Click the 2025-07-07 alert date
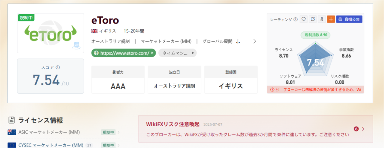Image resolution: width=384 pixels, height=148 pixels. [x=213, y=124]
